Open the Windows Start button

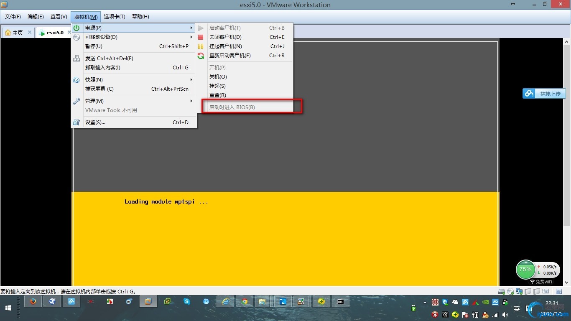[8, 308]
